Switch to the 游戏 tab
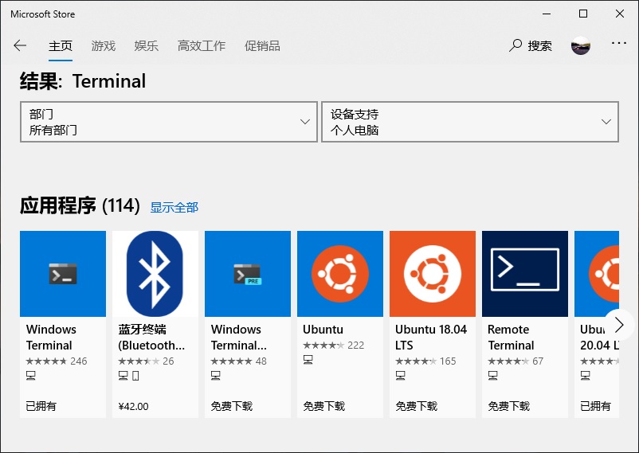 (x=104, y=45)
